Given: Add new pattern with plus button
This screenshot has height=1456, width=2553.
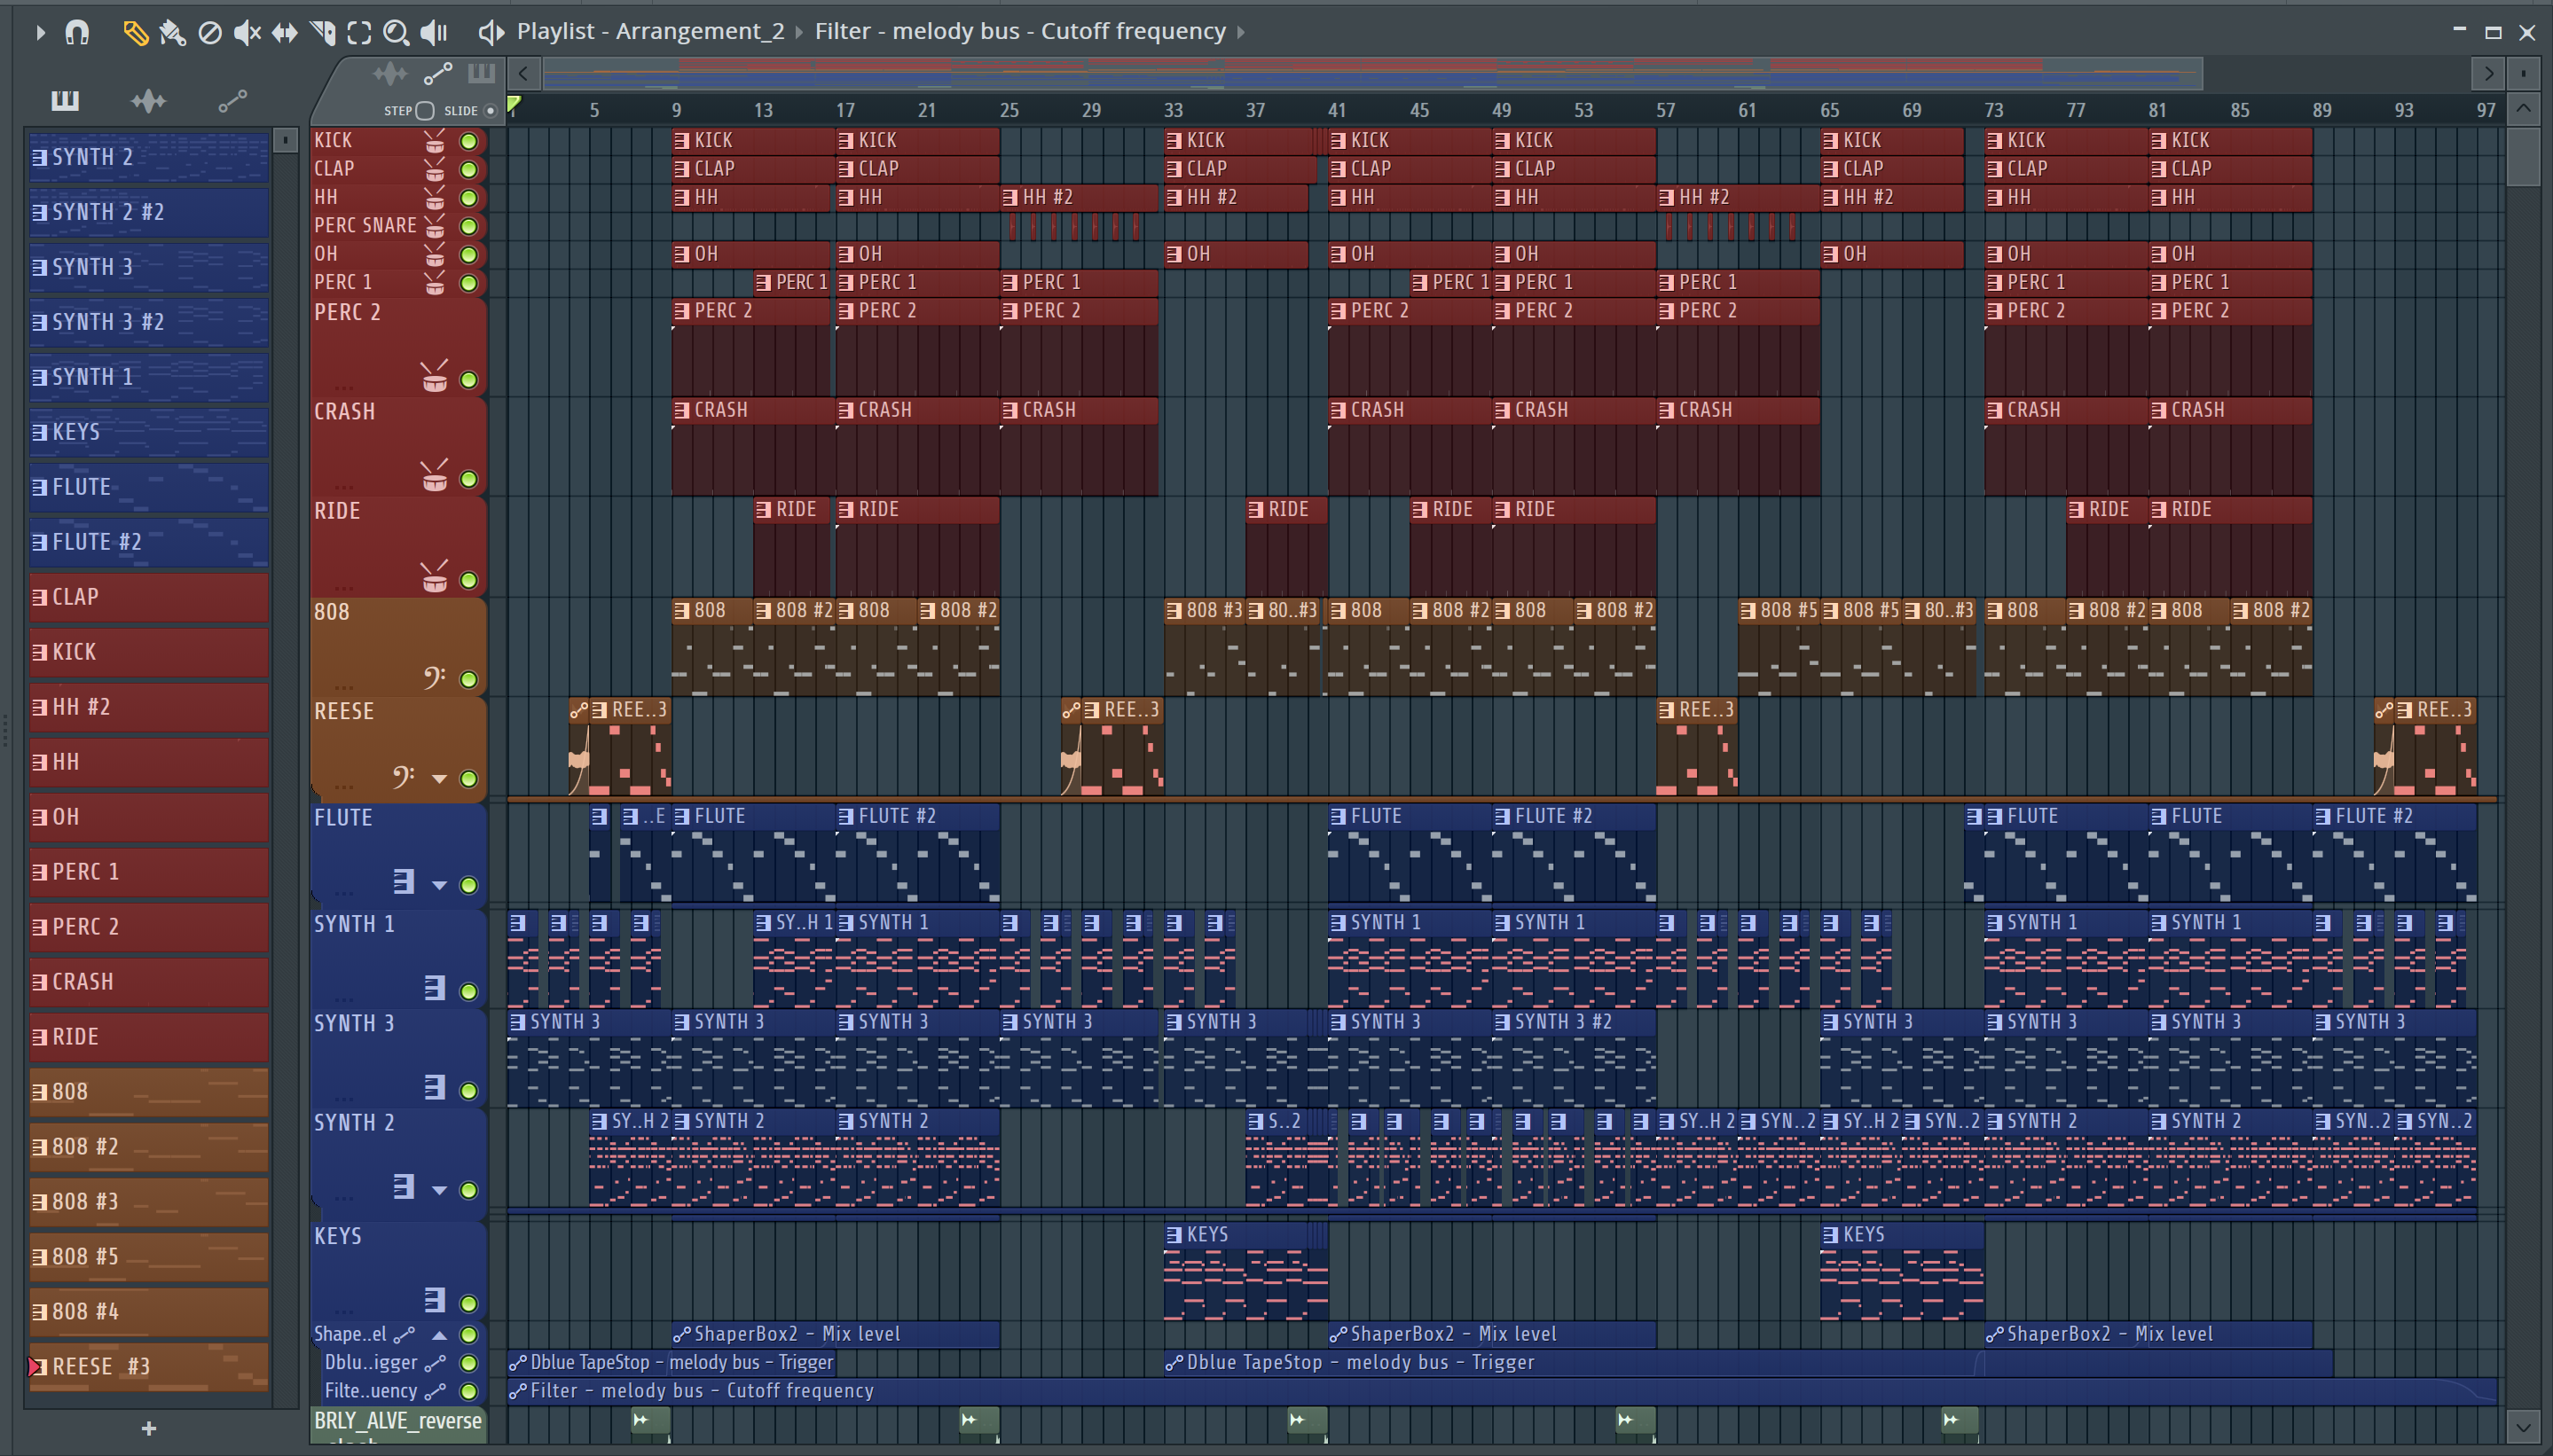Looking at the screenshot, I should click(148, 1429).
